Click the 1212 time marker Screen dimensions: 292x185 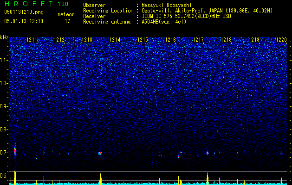coord(59,39)
